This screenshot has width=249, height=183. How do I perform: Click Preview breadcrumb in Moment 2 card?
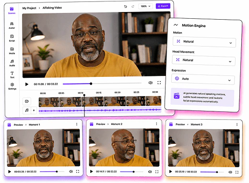[101, 124]
